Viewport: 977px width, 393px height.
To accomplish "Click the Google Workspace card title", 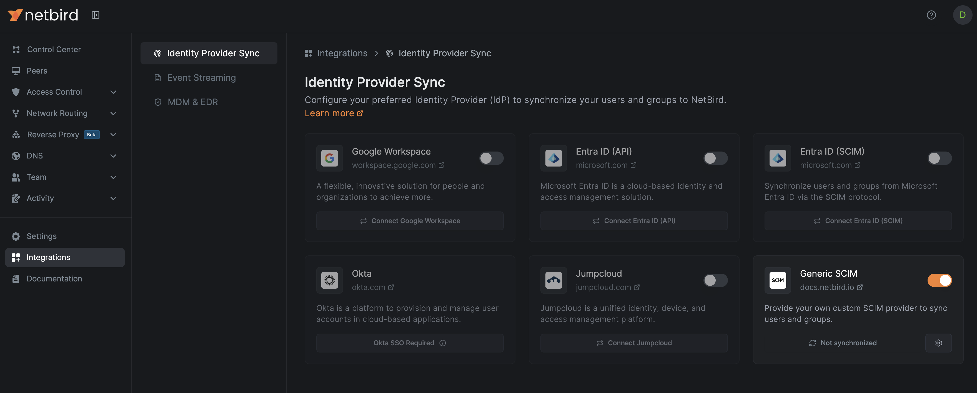I will tap(391, 152).
